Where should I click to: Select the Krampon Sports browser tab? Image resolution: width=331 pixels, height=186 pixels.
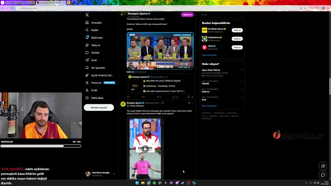(x=50, y=3)
